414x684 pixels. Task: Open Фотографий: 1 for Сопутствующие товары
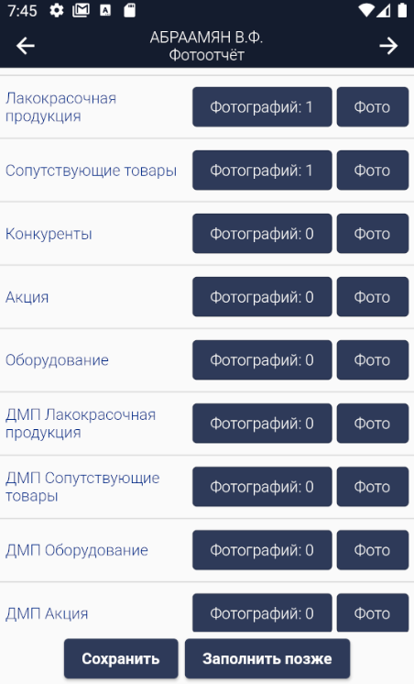pos(262,171)
